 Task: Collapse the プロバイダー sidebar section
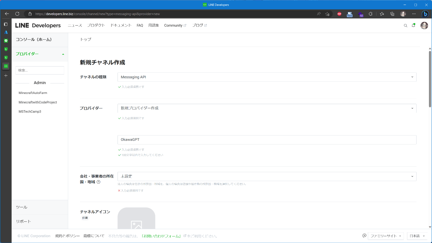pyautogui.click(x=40, y=54)
